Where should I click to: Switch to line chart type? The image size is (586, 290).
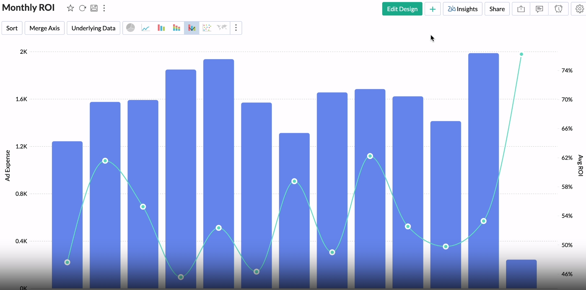[x=146, y=28]
